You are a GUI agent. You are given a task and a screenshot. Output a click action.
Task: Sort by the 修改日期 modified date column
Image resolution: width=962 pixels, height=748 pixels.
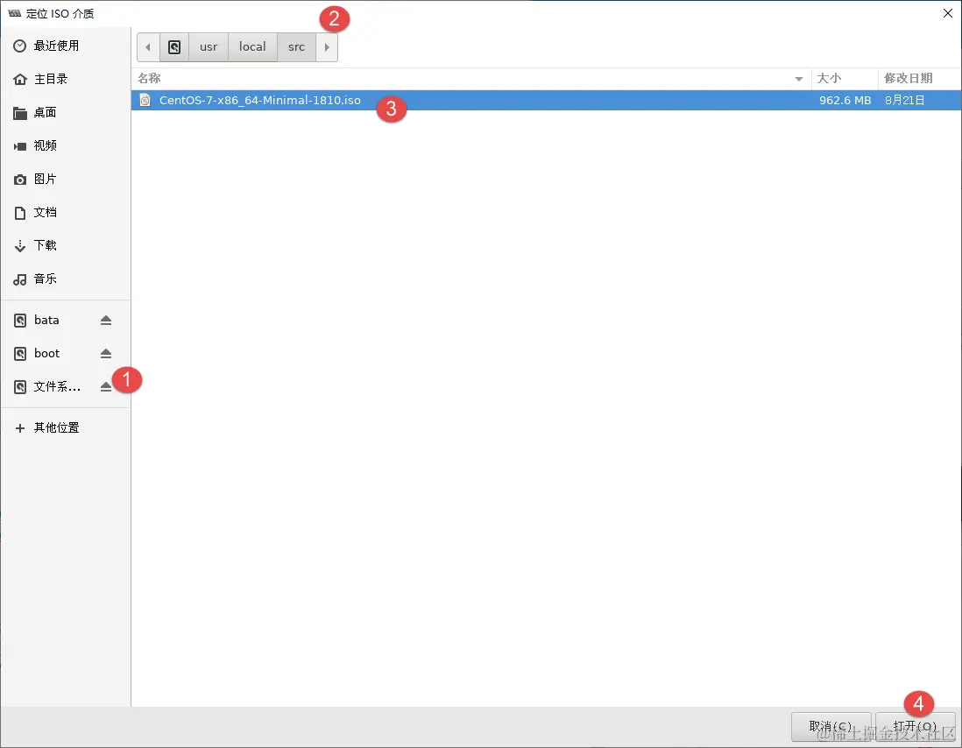tap(920, 79)
